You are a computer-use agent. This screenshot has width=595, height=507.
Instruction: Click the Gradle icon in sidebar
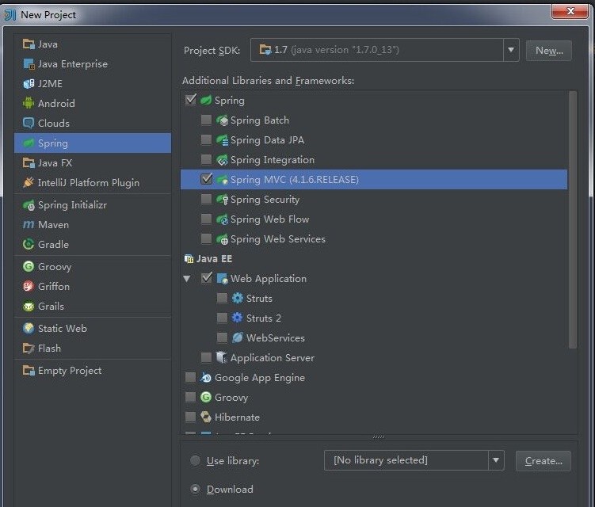29,245
